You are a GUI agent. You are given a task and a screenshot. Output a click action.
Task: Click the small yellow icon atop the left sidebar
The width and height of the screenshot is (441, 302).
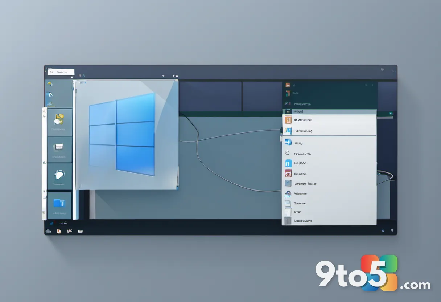click(50, 84)
